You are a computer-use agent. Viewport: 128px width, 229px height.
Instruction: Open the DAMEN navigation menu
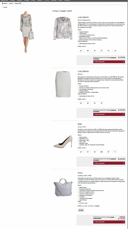12,1
